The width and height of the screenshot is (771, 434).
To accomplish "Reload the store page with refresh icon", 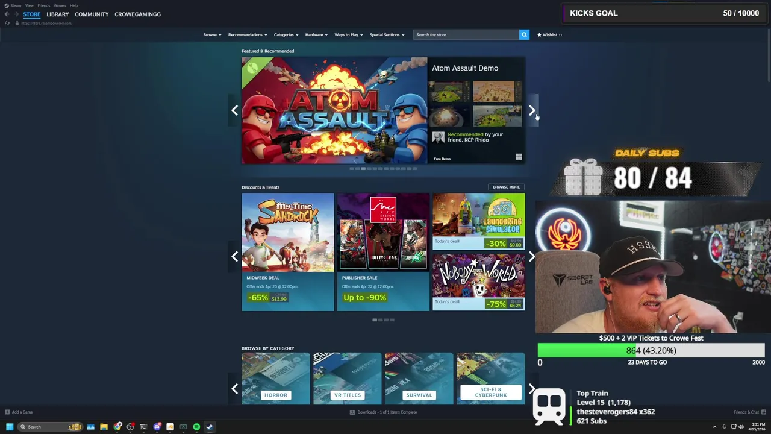I will (x=7, y=23).
